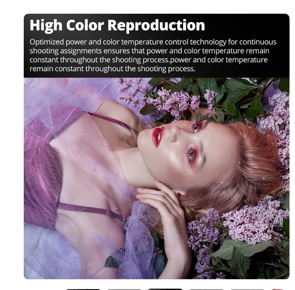Click the "High Color Reproduction" heading
The height and width of the screenshot is (290, 295).
[x=117, y=26]
